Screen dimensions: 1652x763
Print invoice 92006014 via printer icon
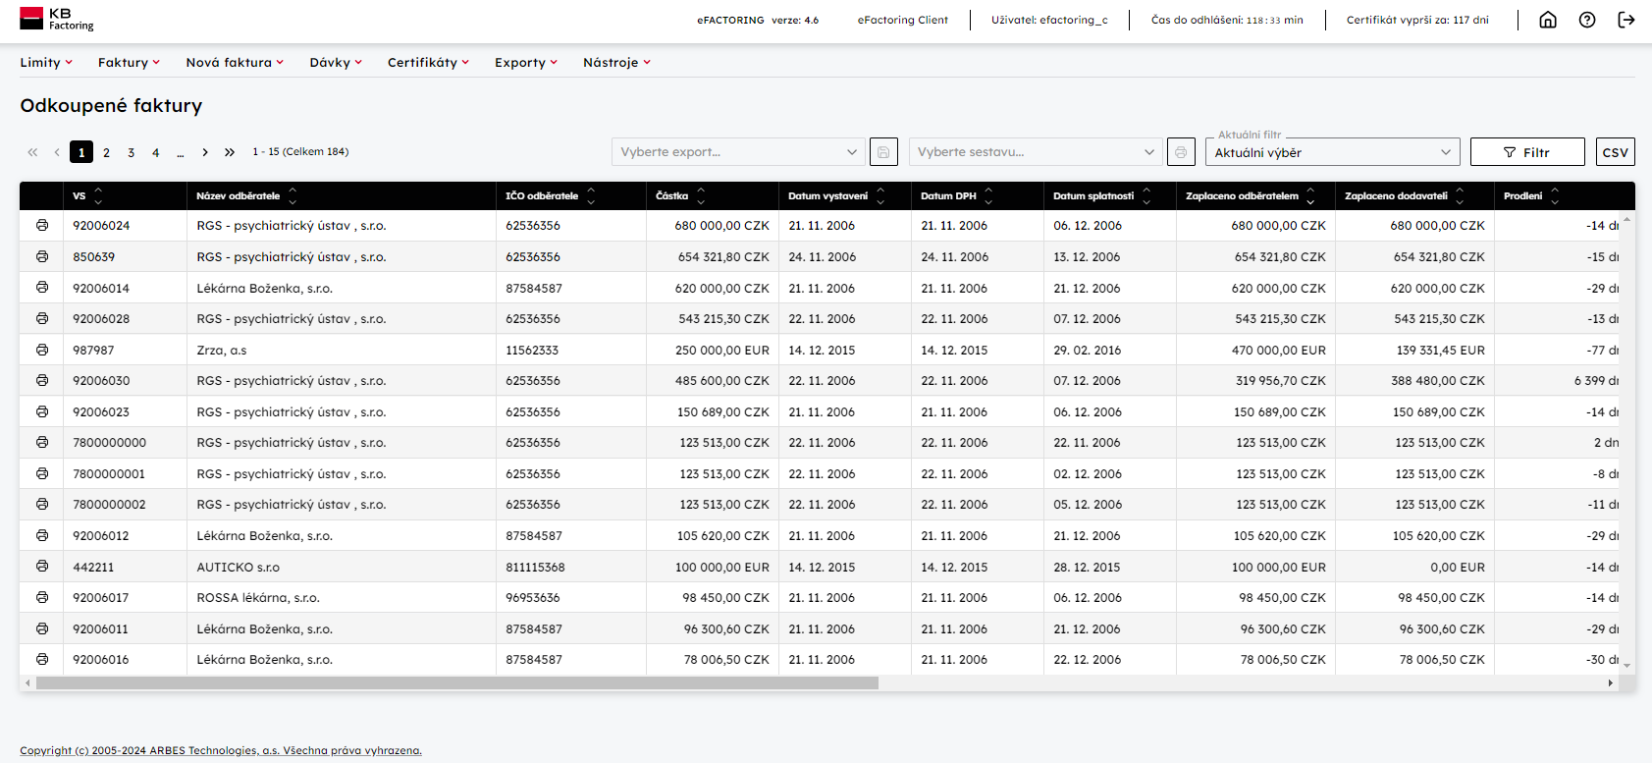(42, 288)
